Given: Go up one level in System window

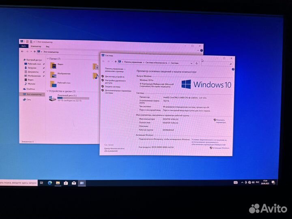Looking at the screenshot, I should [116, 62].
